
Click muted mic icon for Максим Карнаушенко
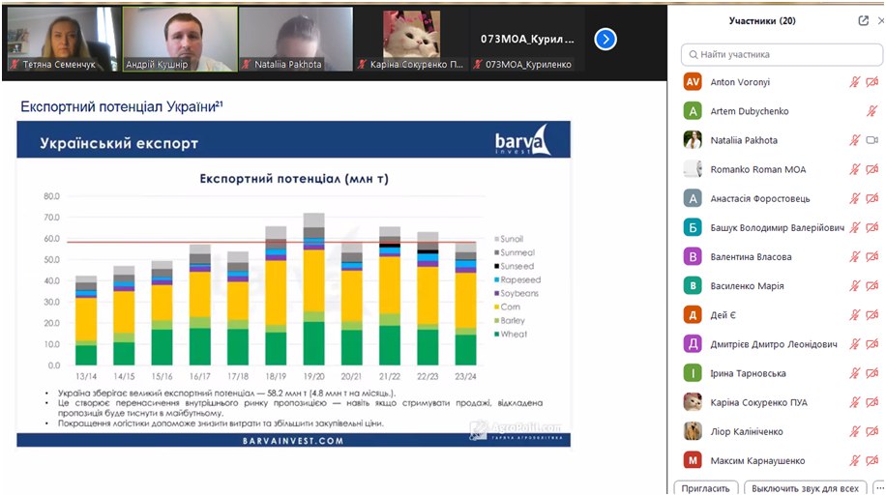(854, 461)
